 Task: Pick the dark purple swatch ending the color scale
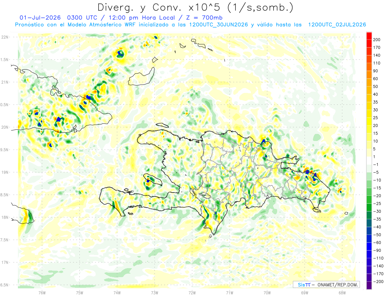click(x=369, y=285)
